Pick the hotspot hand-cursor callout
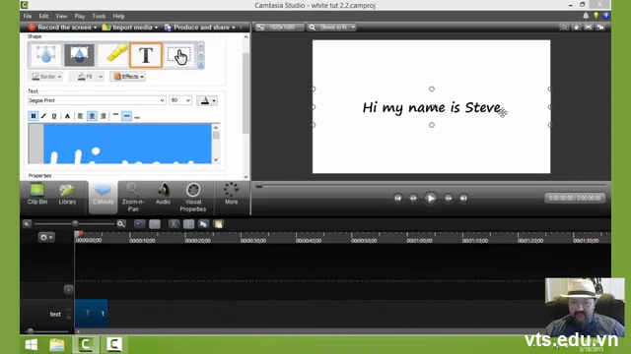This screenshot has height=354, width=631. pos(179,55)
